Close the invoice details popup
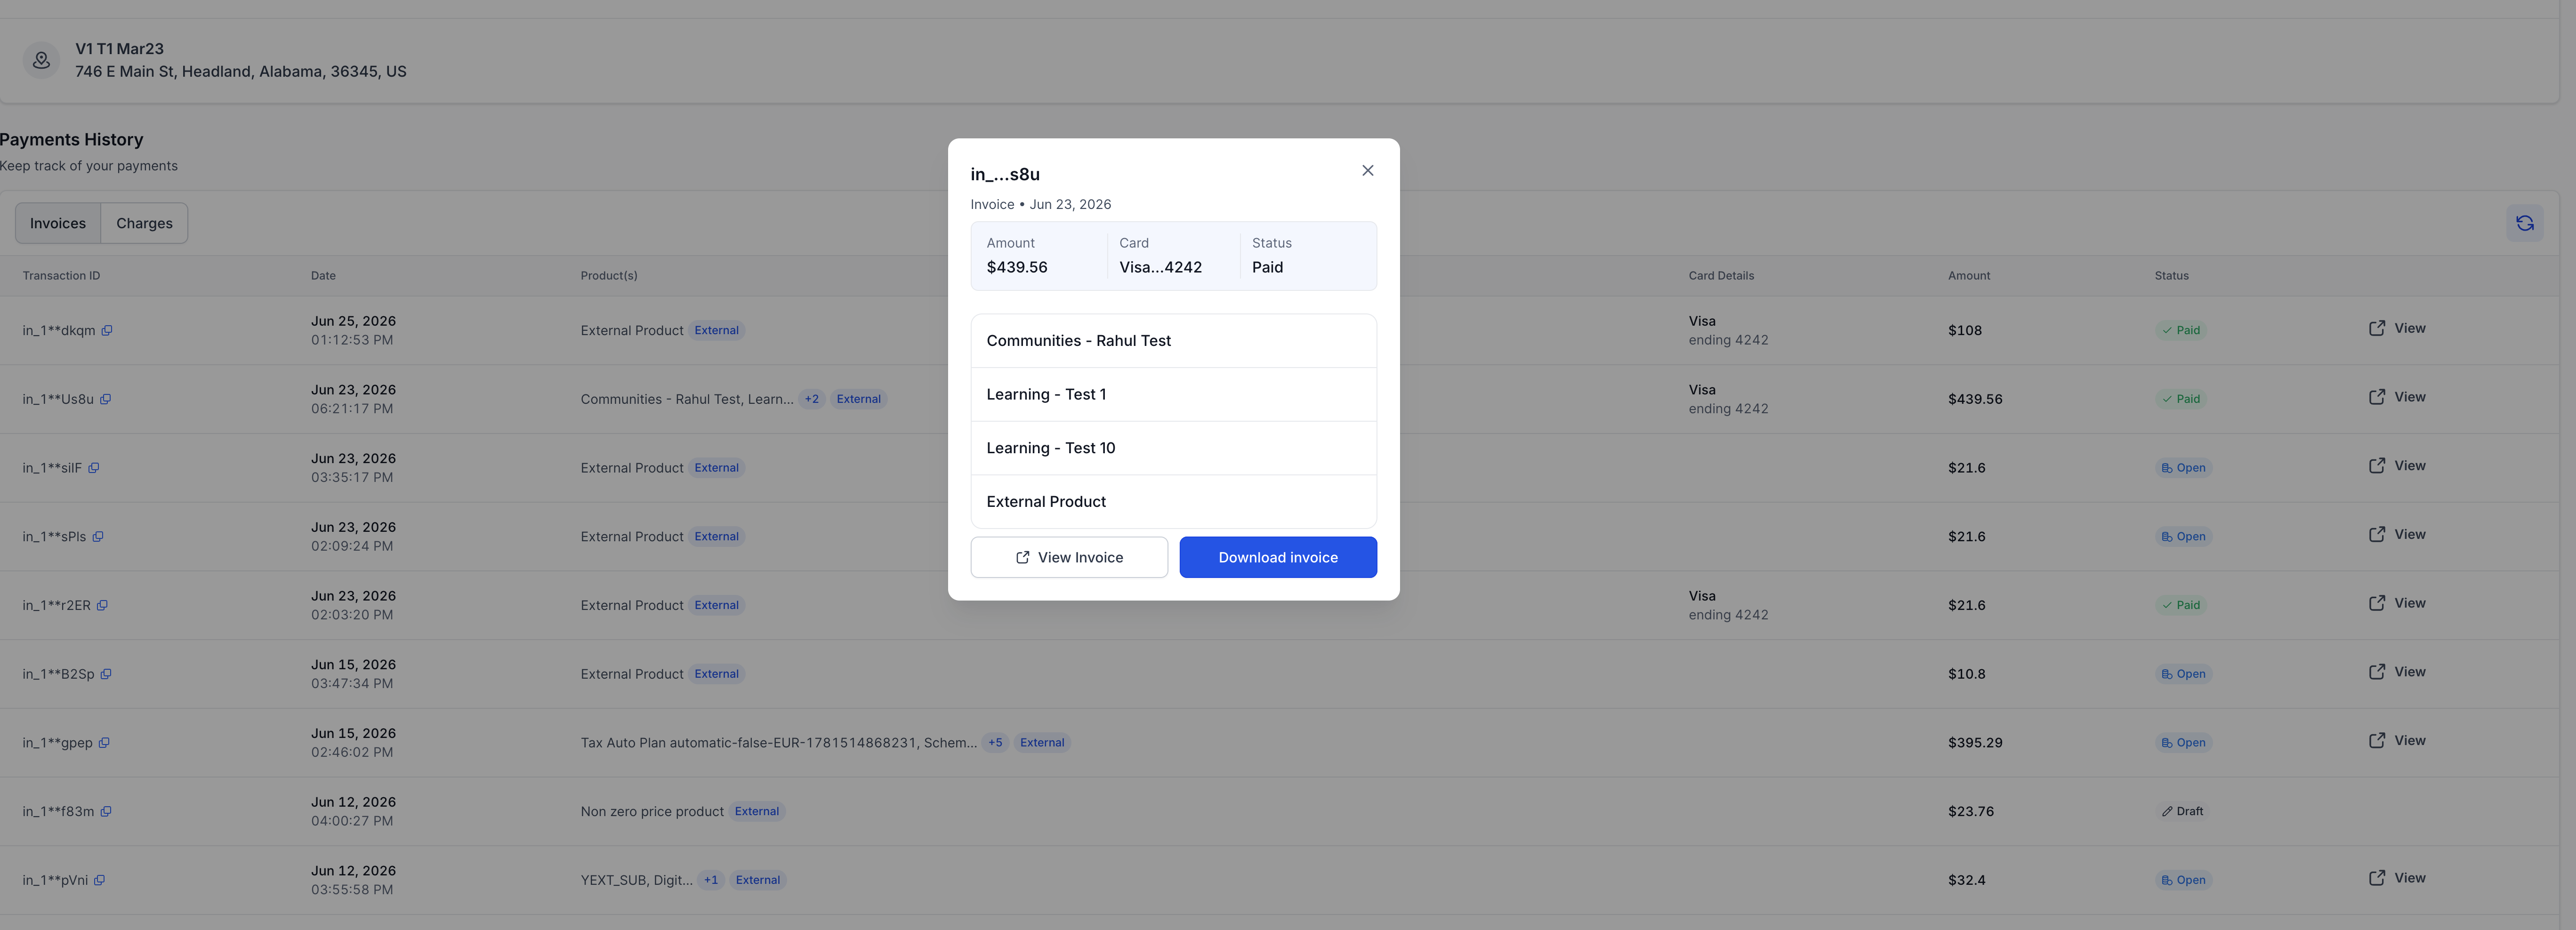Screen dimensions: 2576x930 pos(1367,171)
